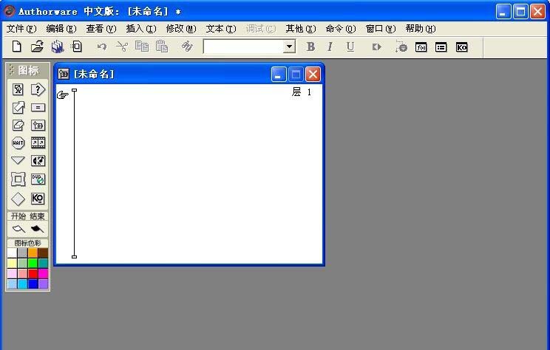550x350 pixels.
Task: Click the Undo toolbar arrow
Action: (102, 47)
